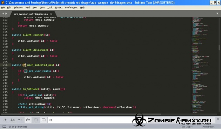The height and width of the screenshot is (129, 221).
Task: Toggle regular expression search option
Action: (5, 120)
